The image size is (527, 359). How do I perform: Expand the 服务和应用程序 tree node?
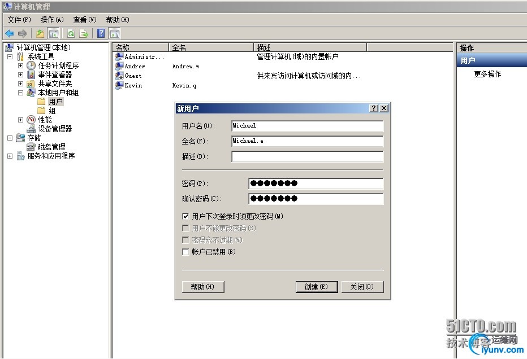10,156
